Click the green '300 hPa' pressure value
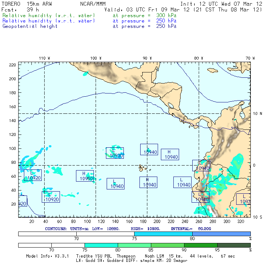The width and height of the screenshot is (264, 264). [166, 15]
